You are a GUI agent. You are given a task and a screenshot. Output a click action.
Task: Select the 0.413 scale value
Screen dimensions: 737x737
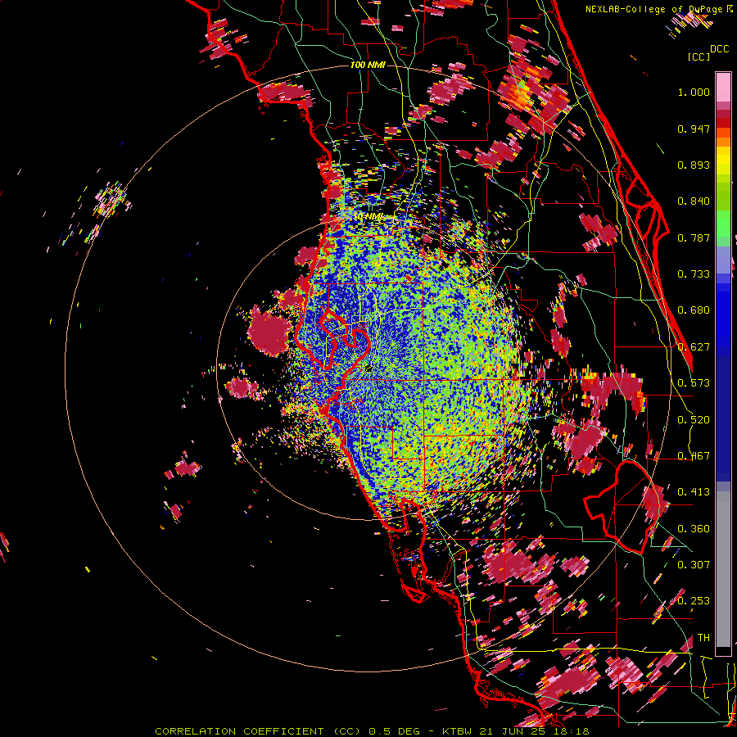[694, 492]
